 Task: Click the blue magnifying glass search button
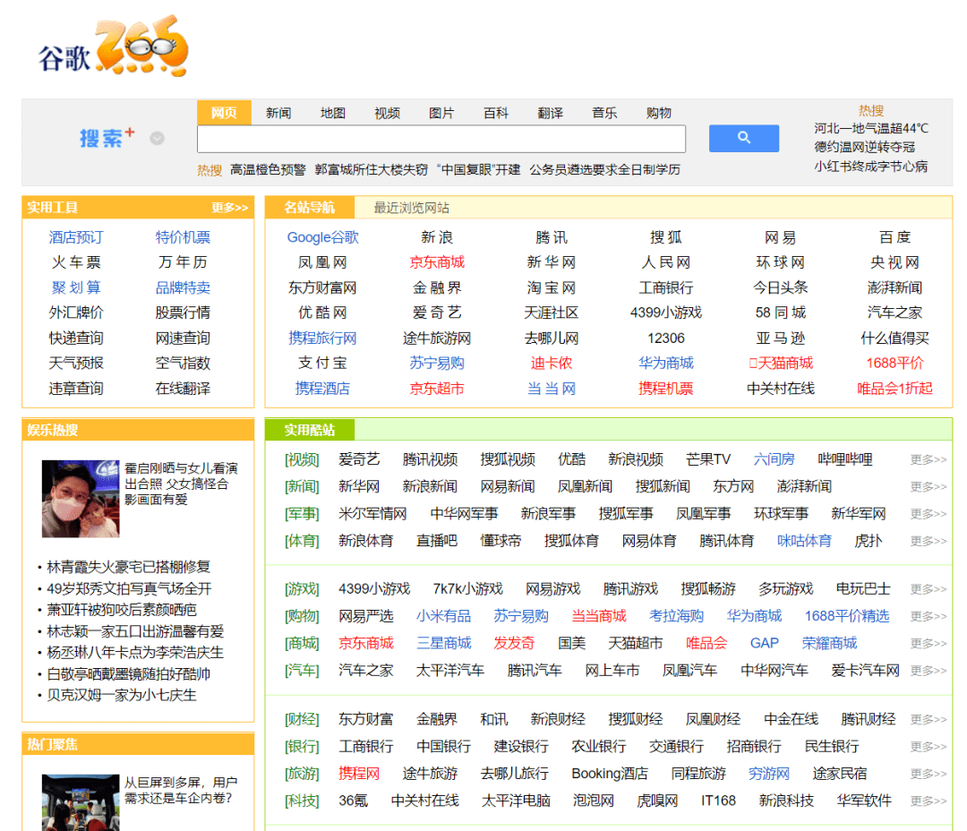click(743, 138)
